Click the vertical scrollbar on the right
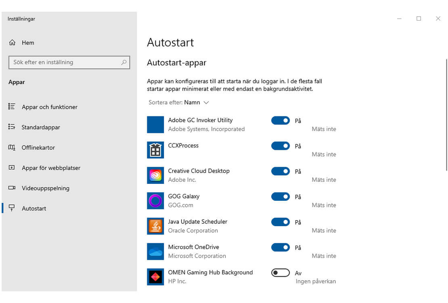This screenshot has width=448, height=303. [446, 113]
